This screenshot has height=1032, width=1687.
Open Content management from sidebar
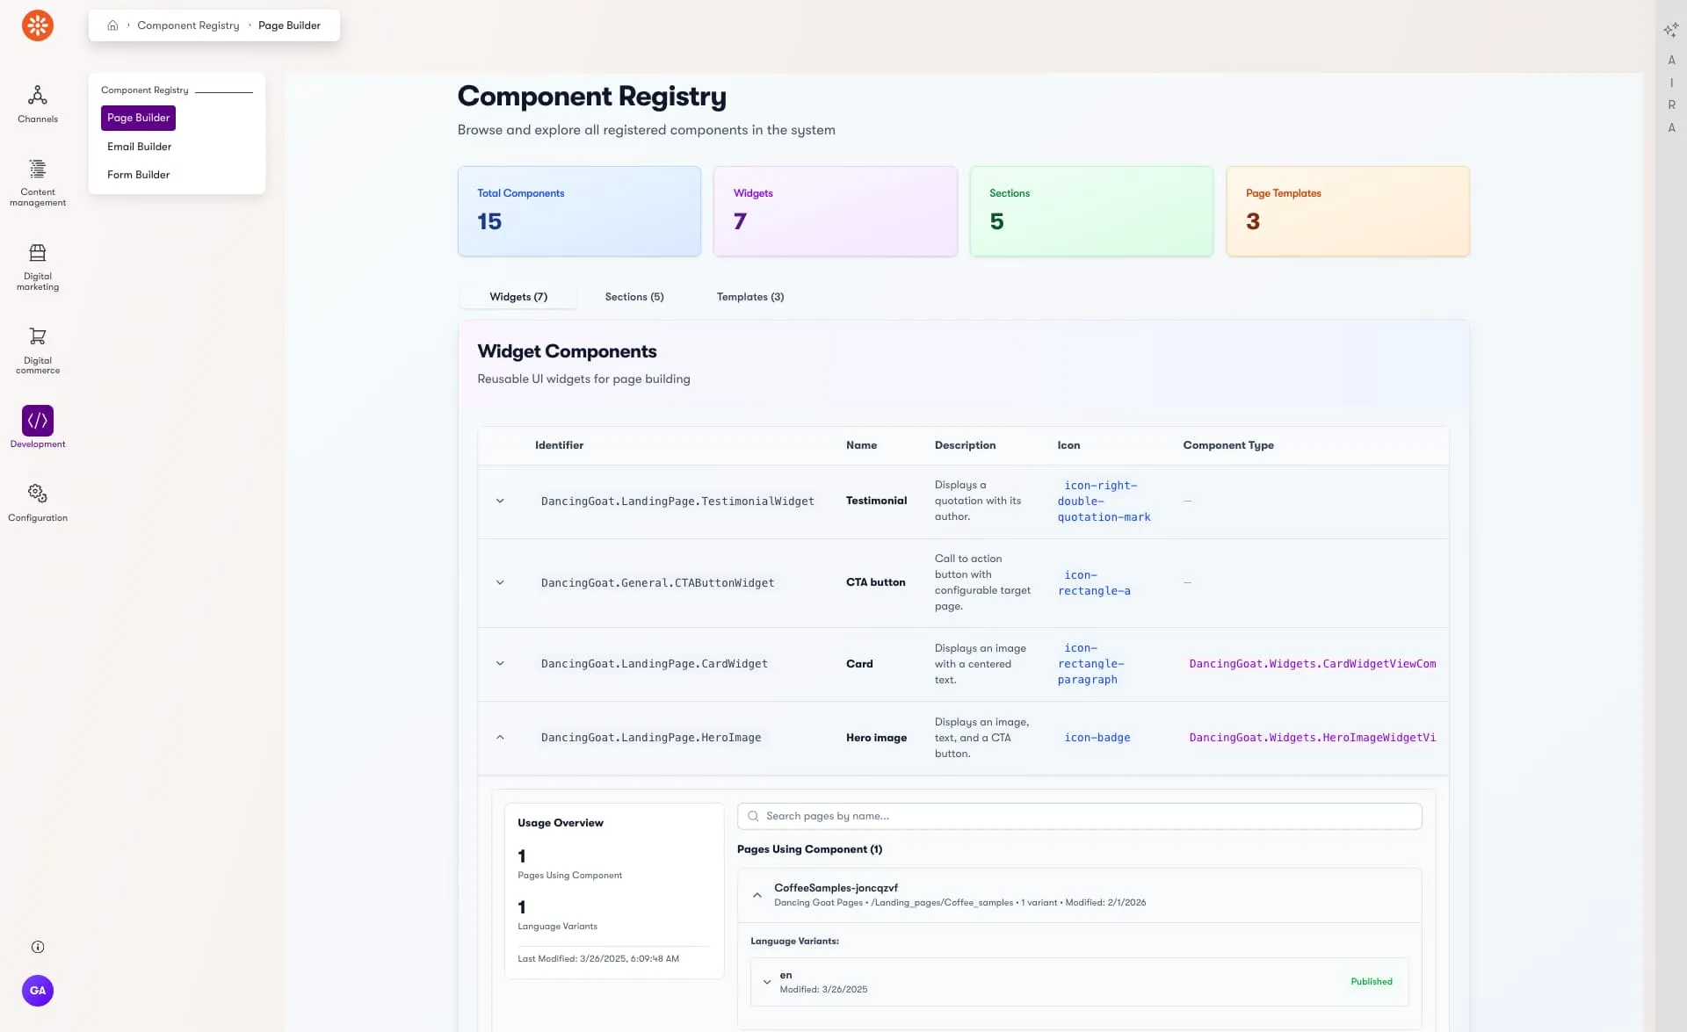coord(38,169)
